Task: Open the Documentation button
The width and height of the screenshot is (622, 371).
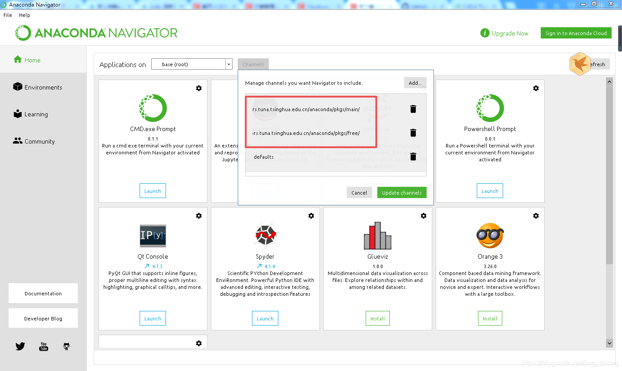Action: tap(43, 294)
